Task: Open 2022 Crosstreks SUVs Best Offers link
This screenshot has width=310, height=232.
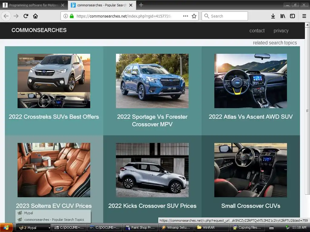Action: [x=54, y=117]
